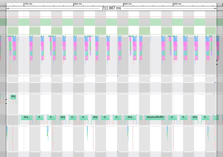Viewport: 223px width, 157px height.
Task: Click the rightmost blue slice in bottom track
Action: [208, 129]
